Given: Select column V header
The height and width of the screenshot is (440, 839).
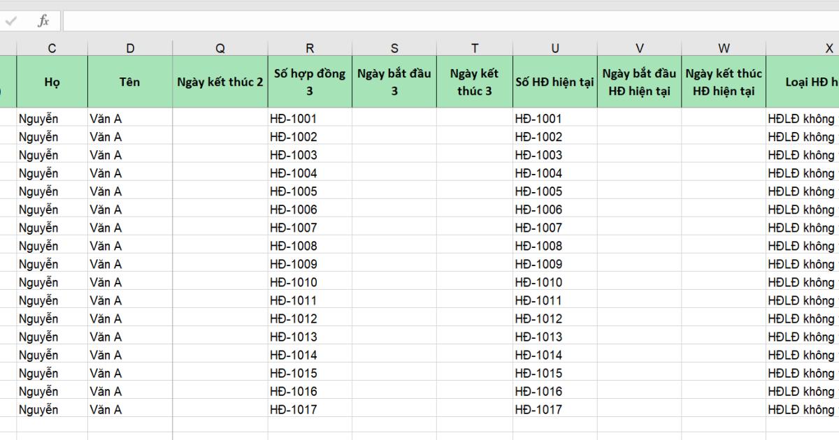Looking at the screenshot, I should [640, 48].
